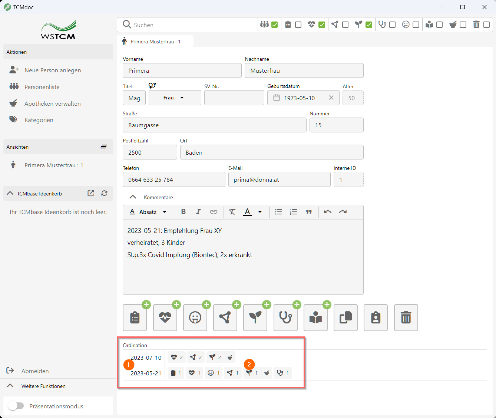
Task: Open Personenliste in the sidebar
Action: (x=42, y=87)
